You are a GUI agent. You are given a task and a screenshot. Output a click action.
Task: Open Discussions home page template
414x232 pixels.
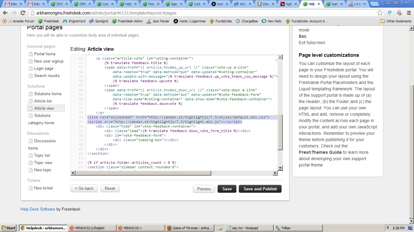click(42, 144)
